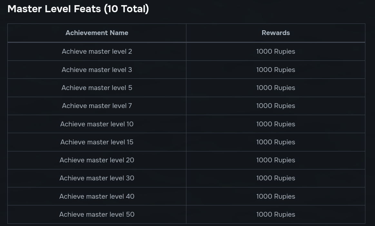The image size is (375, 226).
Task: Select the Achieve master level 50 cell
Action: tap(97, 214)
